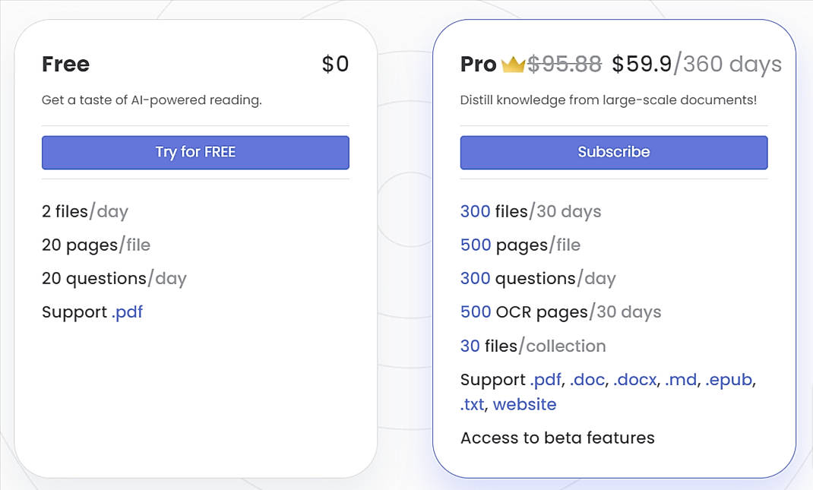Click the '300 questions/day' feature line
This screenshot has width=813, height=490.
[x=538, y=279]
